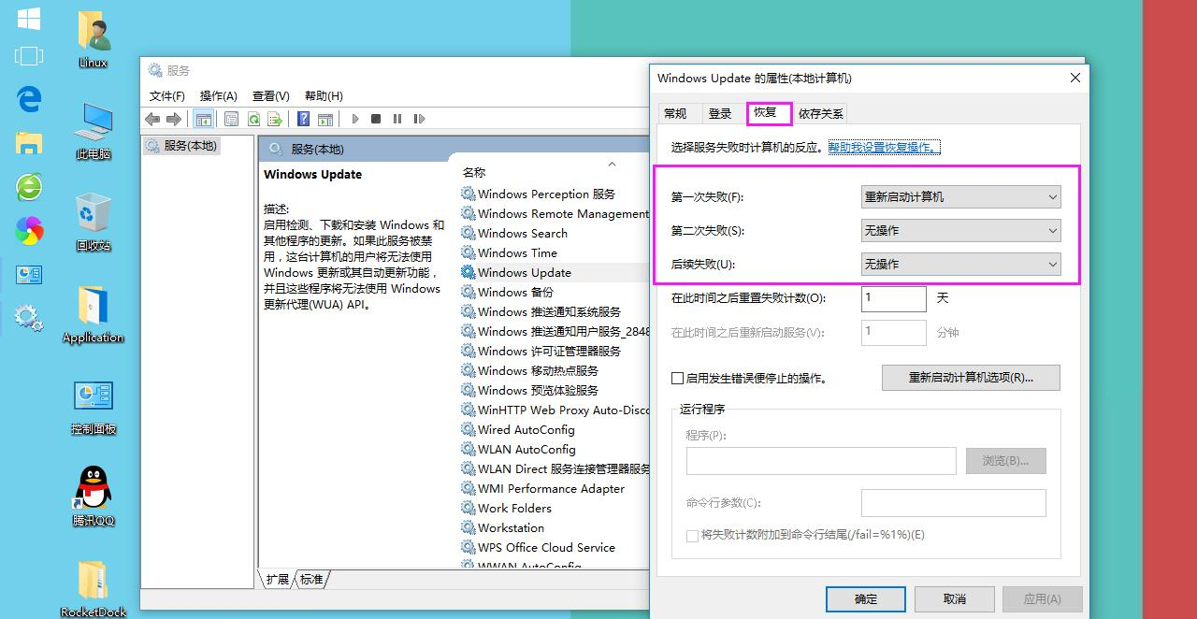Open the colorful pinwheel app on taskbar

tap(29, 230)
